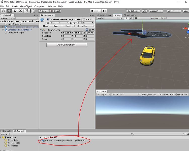Open the cloud Services button
Screen dimensions: 189x151
coord(145,11)
